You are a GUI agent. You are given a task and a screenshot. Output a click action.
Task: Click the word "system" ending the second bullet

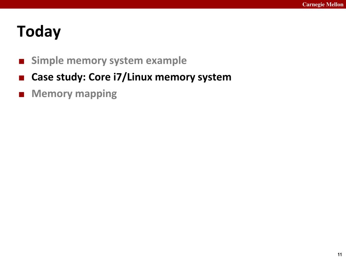coord(214,78)
